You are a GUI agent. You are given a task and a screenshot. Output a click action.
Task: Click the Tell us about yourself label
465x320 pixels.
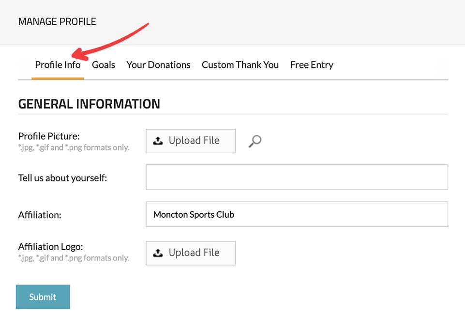[62, 178]
